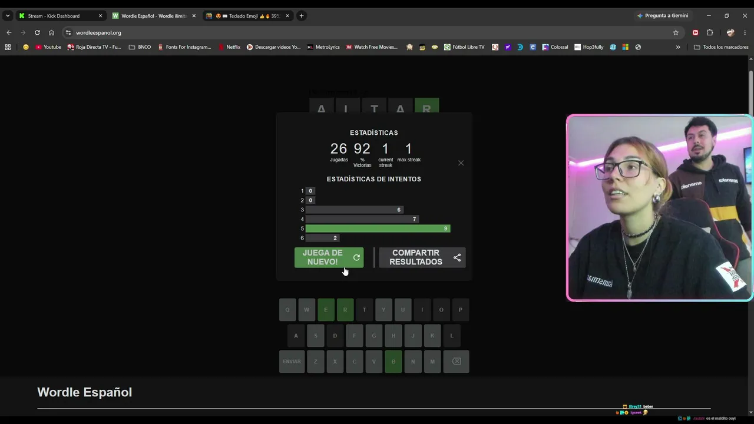The height and width of the screenshot is (424, 754).
Task: Open the Hop3fully bookmarks folder
Action: [588, 47]
